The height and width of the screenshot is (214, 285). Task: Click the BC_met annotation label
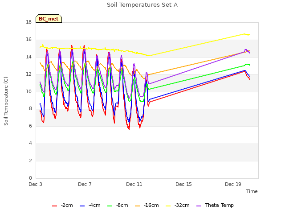coord(49,19)
